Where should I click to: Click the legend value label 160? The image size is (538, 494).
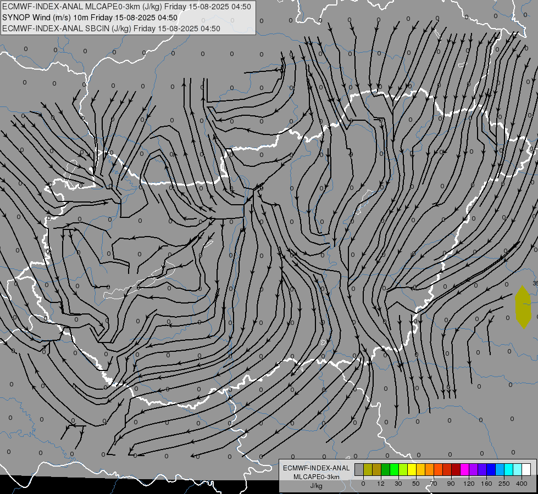tap(486, 484)
